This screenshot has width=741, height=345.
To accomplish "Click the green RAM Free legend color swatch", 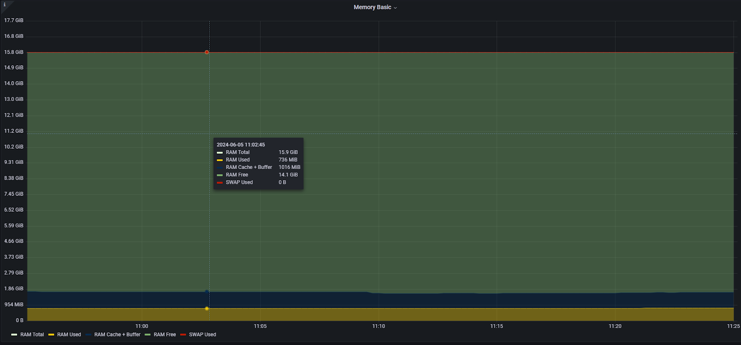I will pos(148,335).
